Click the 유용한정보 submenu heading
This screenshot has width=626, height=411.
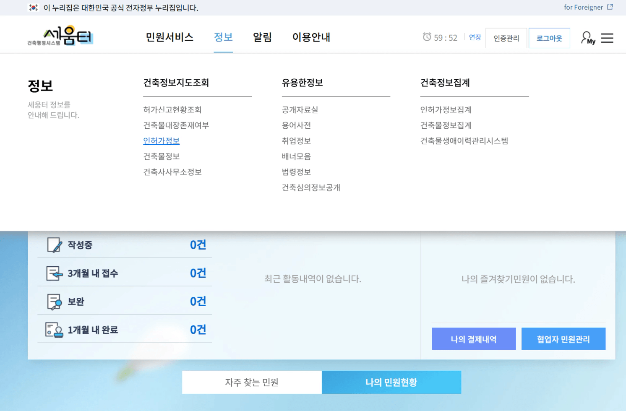click(303, 83)
